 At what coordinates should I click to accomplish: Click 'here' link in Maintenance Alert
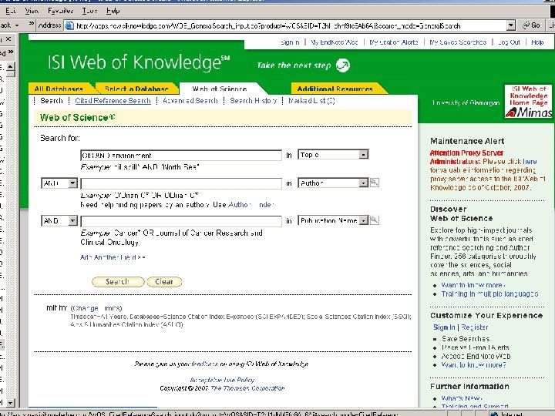tap(530, 161)
